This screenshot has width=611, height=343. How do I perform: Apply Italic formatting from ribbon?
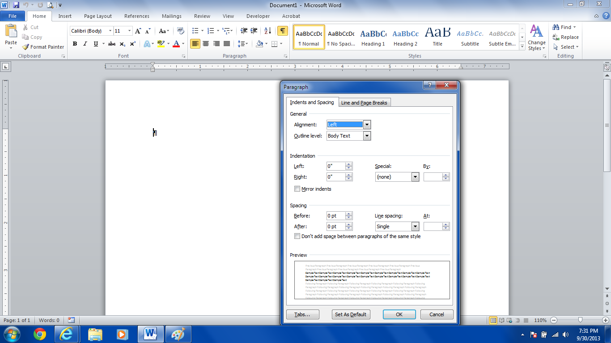pyautogui.click(x=85, y=44)
